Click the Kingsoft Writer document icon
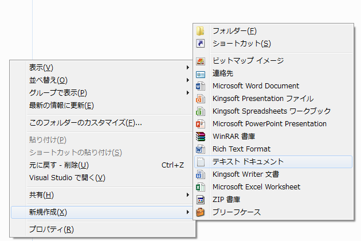Image resolution: width=361 pixels, height=241 pixels. [201, 174]
